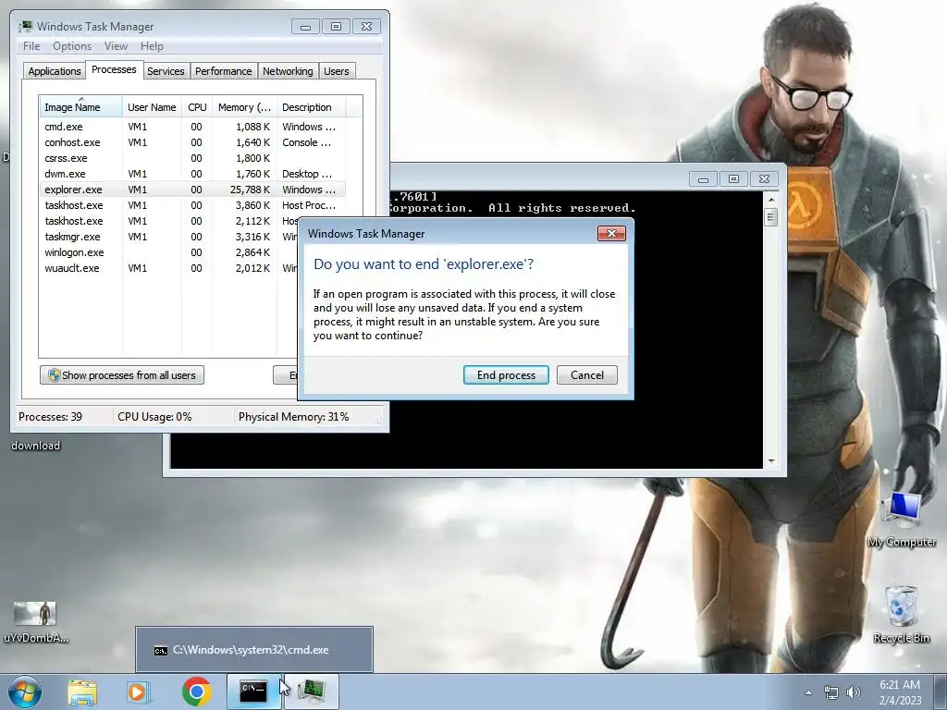947x710 pixels.
Task: Select the conhost.exe process row
Action: 192,142
